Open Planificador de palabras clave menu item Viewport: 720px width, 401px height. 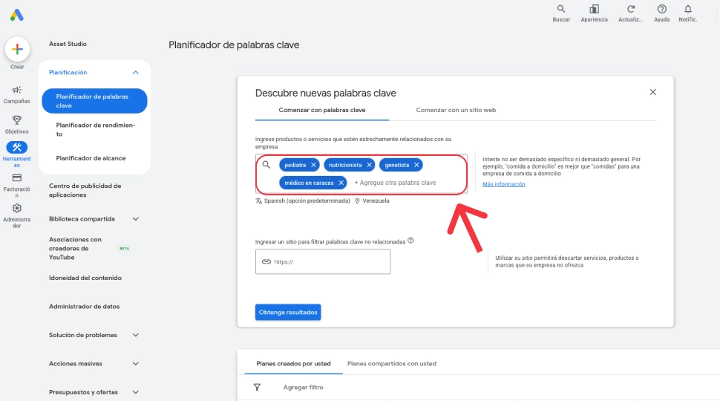tap(94, 101)
